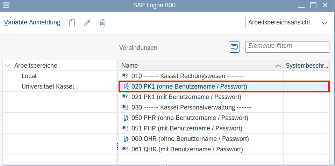Click the trash delete icon

click(102, 23)
